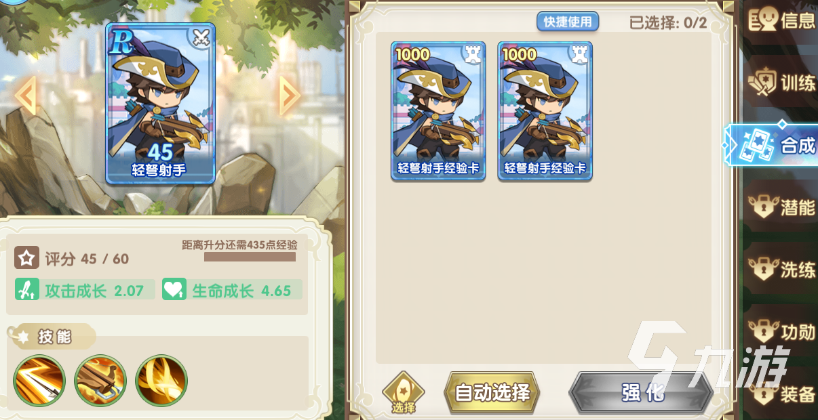818x420 pixels.
Task: Open the 信息 tab
Action: [781, 21]
